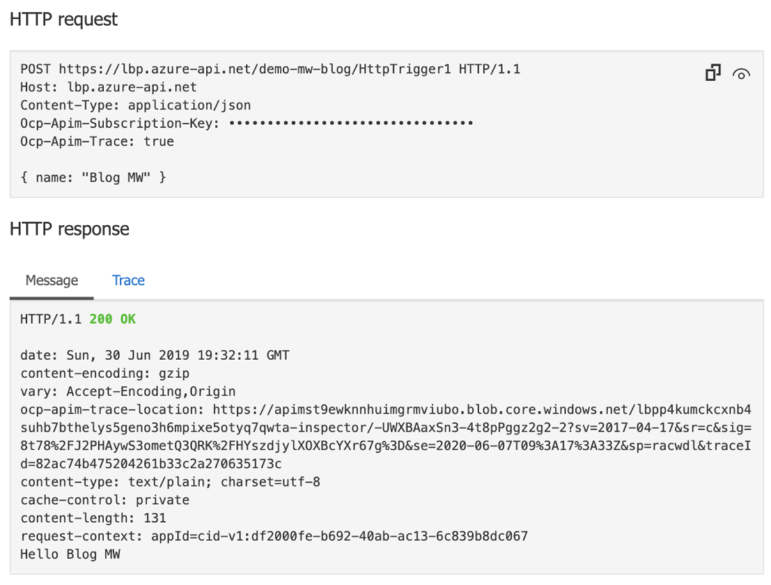Select the Message tab

point(52,280)
